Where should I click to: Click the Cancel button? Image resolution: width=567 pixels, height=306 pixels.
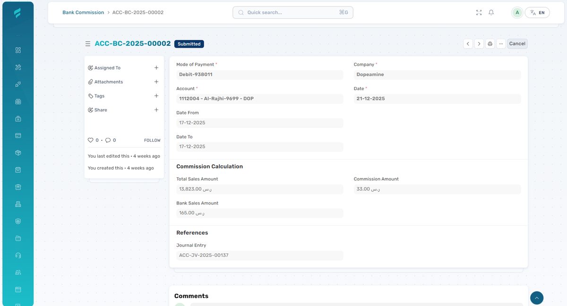pos(517,44)
